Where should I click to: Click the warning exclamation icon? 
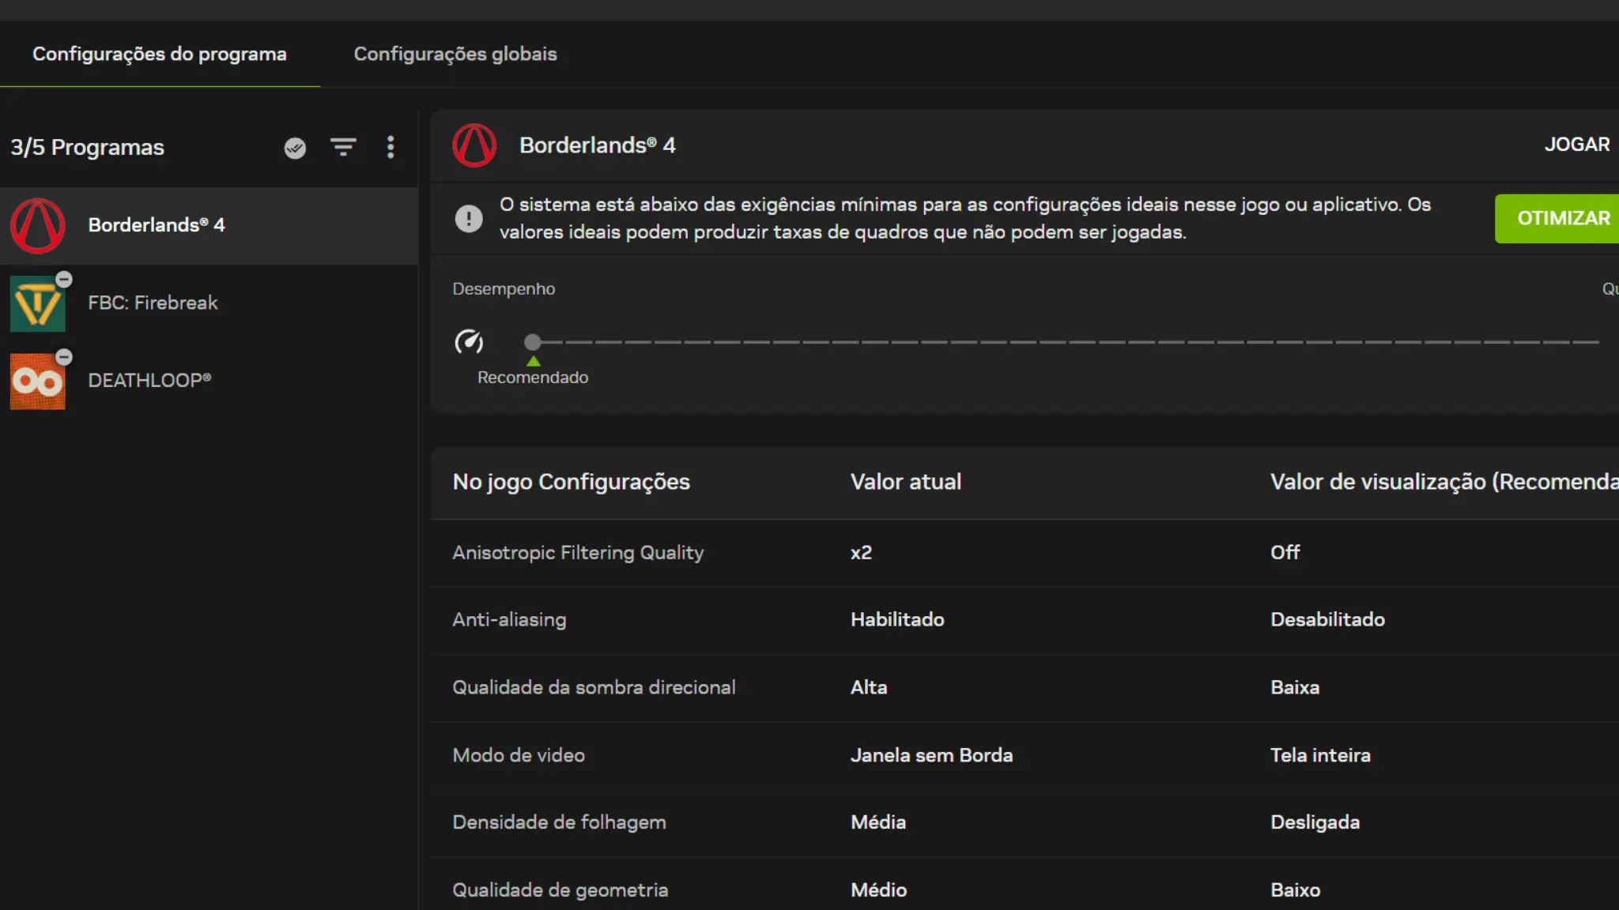click(x=469, y=218)
